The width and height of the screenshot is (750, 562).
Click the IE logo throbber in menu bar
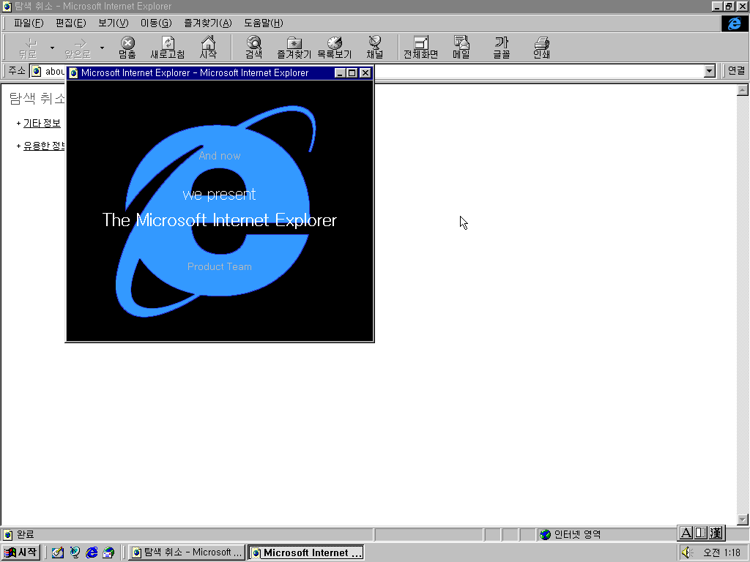pos(734,23)
